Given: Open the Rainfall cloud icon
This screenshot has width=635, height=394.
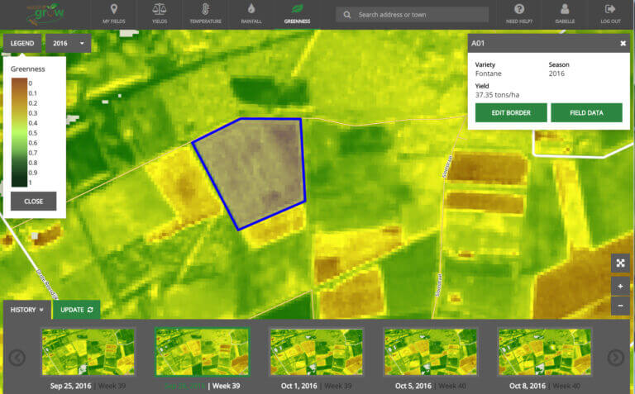Looking at the screenshot, I should coord(251,10).
